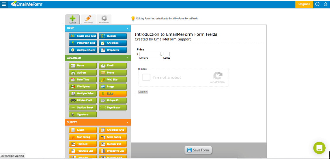Click the 'Editing Form' title text

[167, 18]
